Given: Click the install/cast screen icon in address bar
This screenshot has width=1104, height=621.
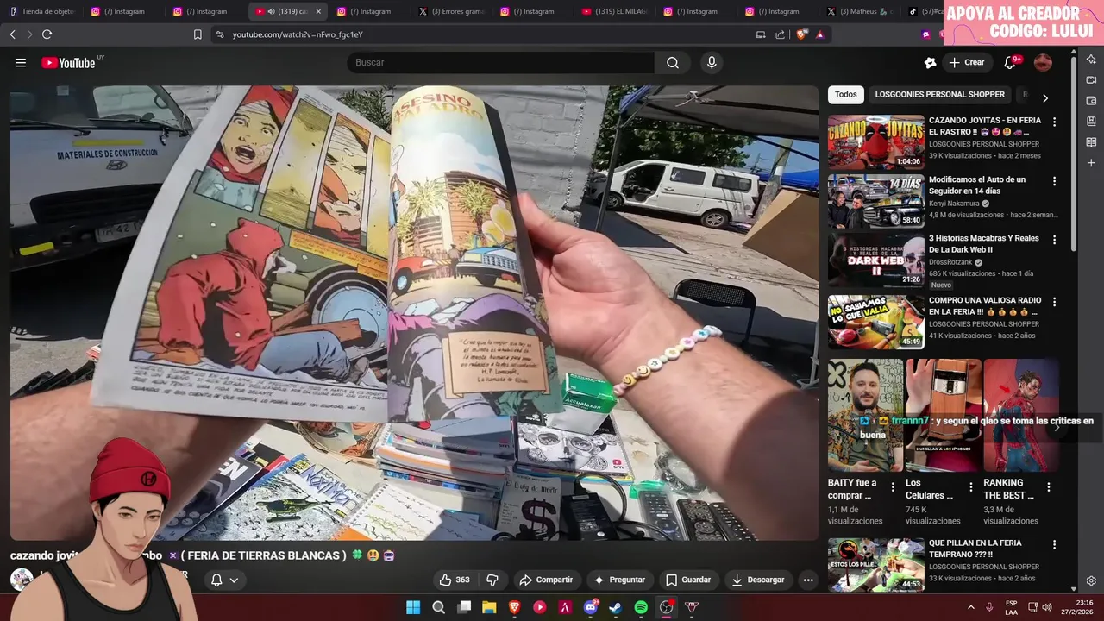Looking at the screenshot, I should (761, 34).
